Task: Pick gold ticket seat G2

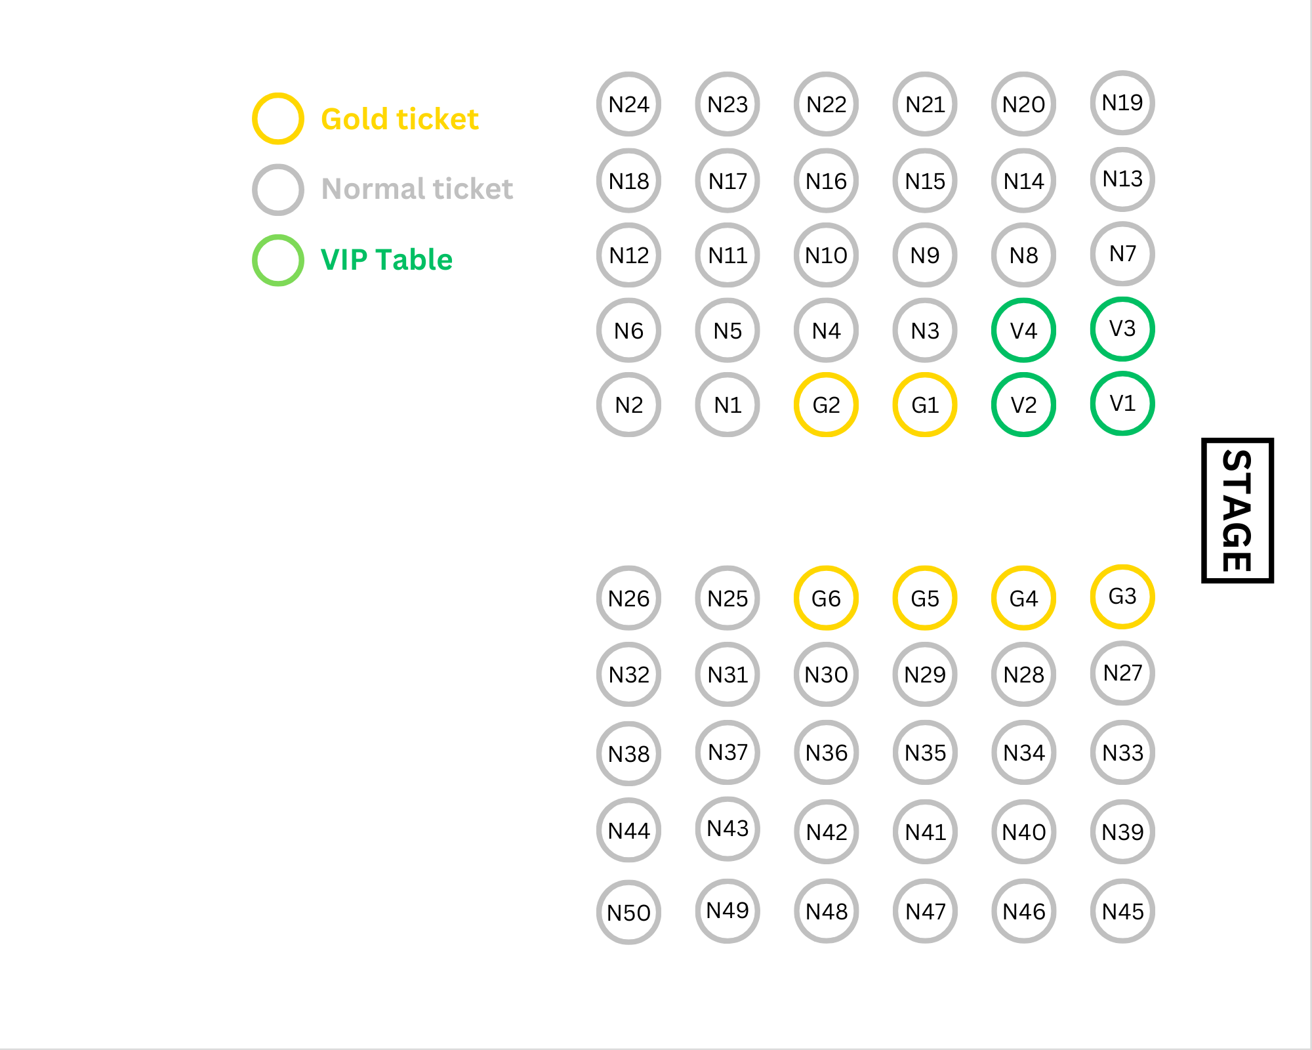Action: [x=827, y=405]
